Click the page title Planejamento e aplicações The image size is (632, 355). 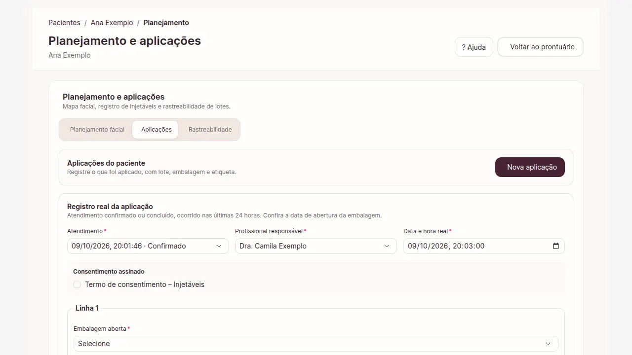click(124, 40)
